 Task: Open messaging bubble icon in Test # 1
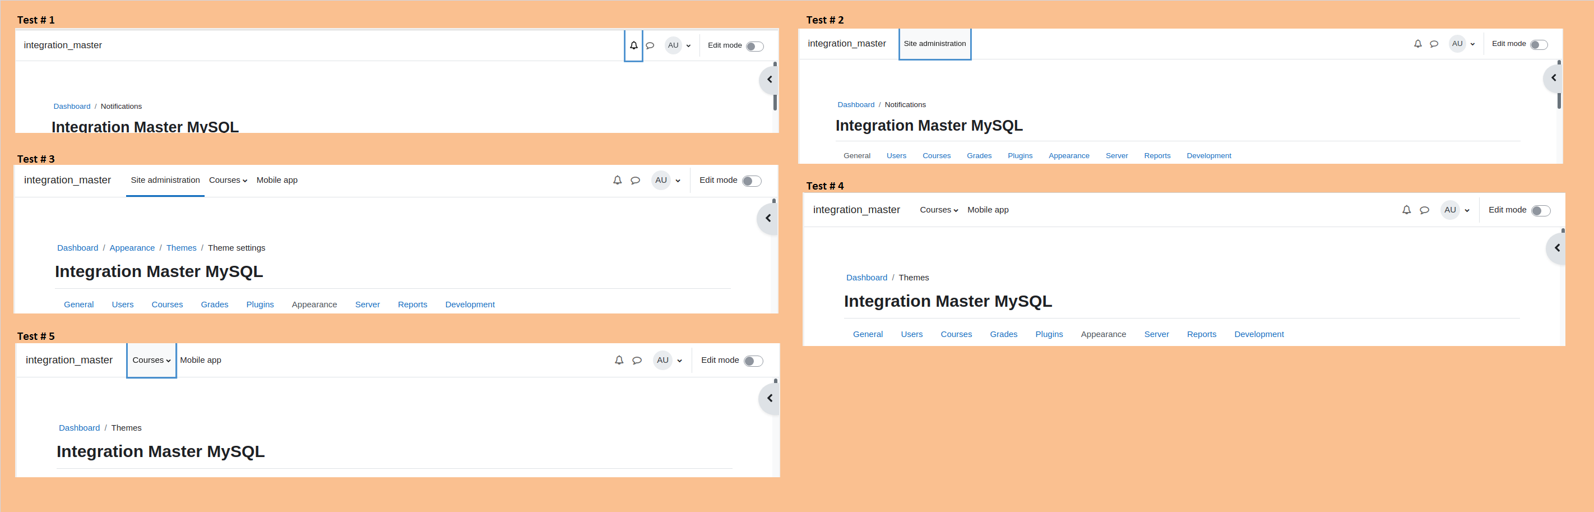(x=650, y=45)
